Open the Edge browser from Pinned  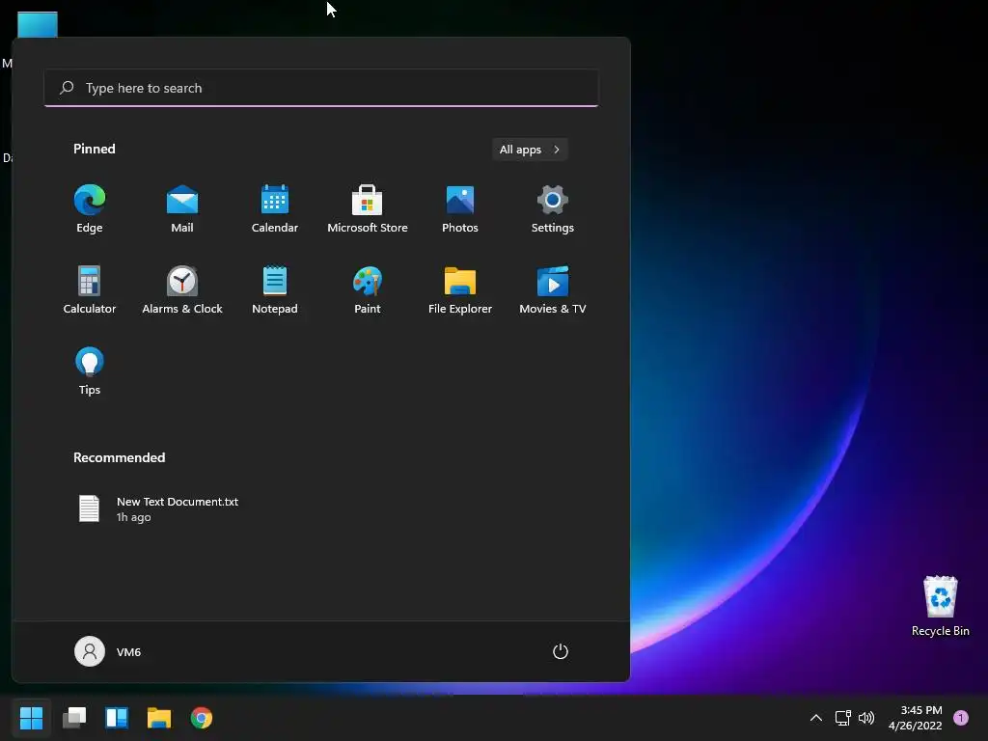click(90, 209)
